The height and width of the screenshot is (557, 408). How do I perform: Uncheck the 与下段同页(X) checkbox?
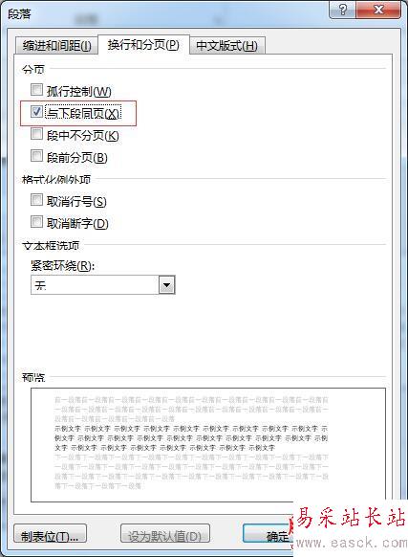coord(36,112)
